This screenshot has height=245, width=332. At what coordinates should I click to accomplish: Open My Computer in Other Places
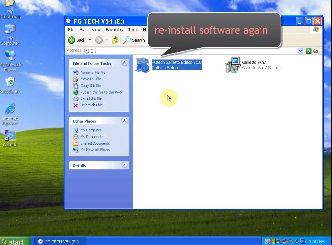[91, 130]
